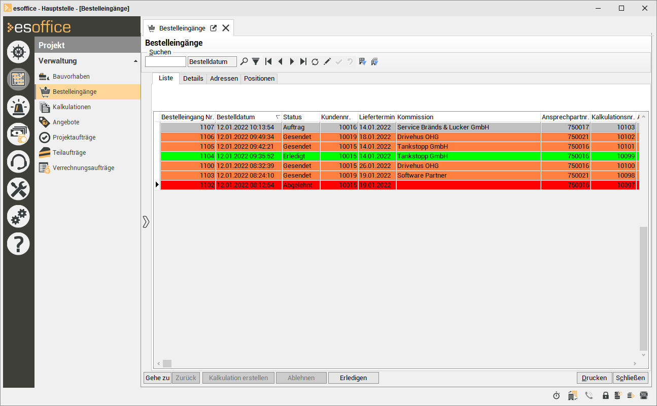Screen dimensions: 657x406
Task: Click the horizontal scrollbar right arrow
Action: pyautogui.click(x=635, y=363)
